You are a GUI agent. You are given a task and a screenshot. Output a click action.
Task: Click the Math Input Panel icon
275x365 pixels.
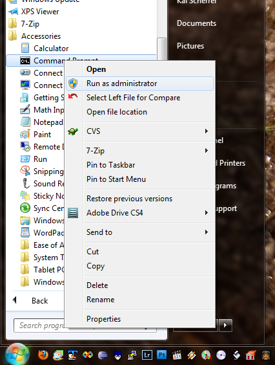25,109
